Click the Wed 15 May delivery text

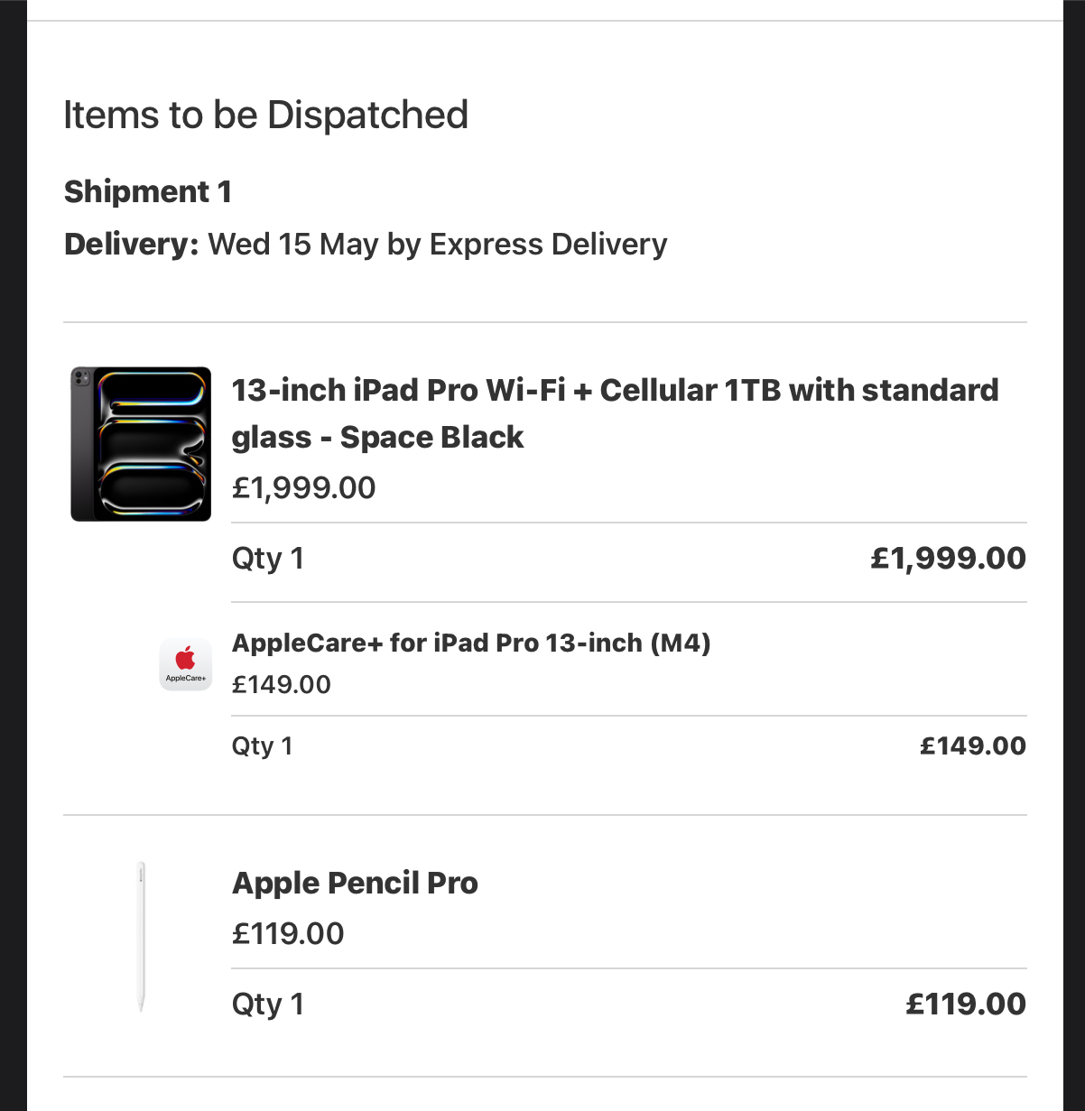tap(438, 244)
